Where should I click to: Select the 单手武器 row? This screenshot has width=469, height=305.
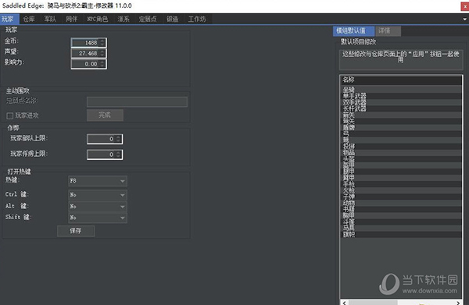pyautogui.click(x=401, y=96)
